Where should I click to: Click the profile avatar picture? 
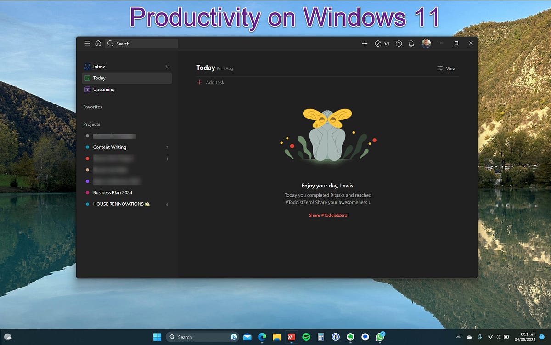[426, 43]
